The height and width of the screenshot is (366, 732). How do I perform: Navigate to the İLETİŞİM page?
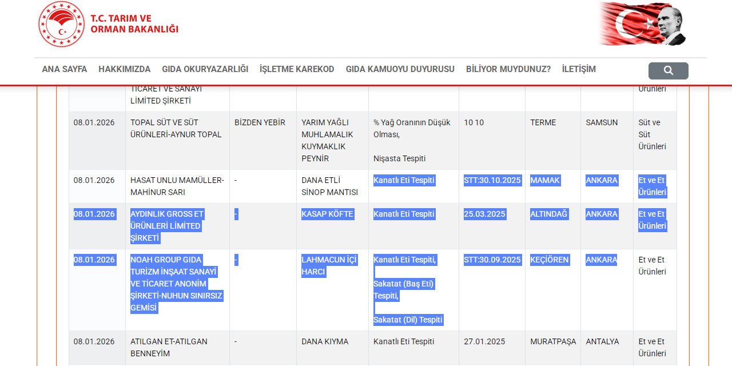point(579,69)
